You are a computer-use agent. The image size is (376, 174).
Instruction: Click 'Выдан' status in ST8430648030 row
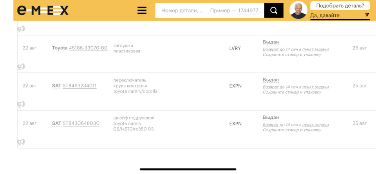point(271,117)
